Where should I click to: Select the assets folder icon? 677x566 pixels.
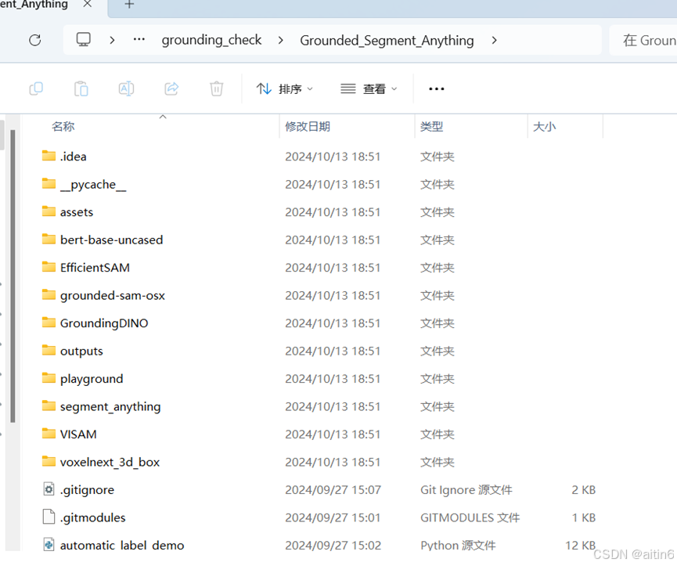pos(49,211)
